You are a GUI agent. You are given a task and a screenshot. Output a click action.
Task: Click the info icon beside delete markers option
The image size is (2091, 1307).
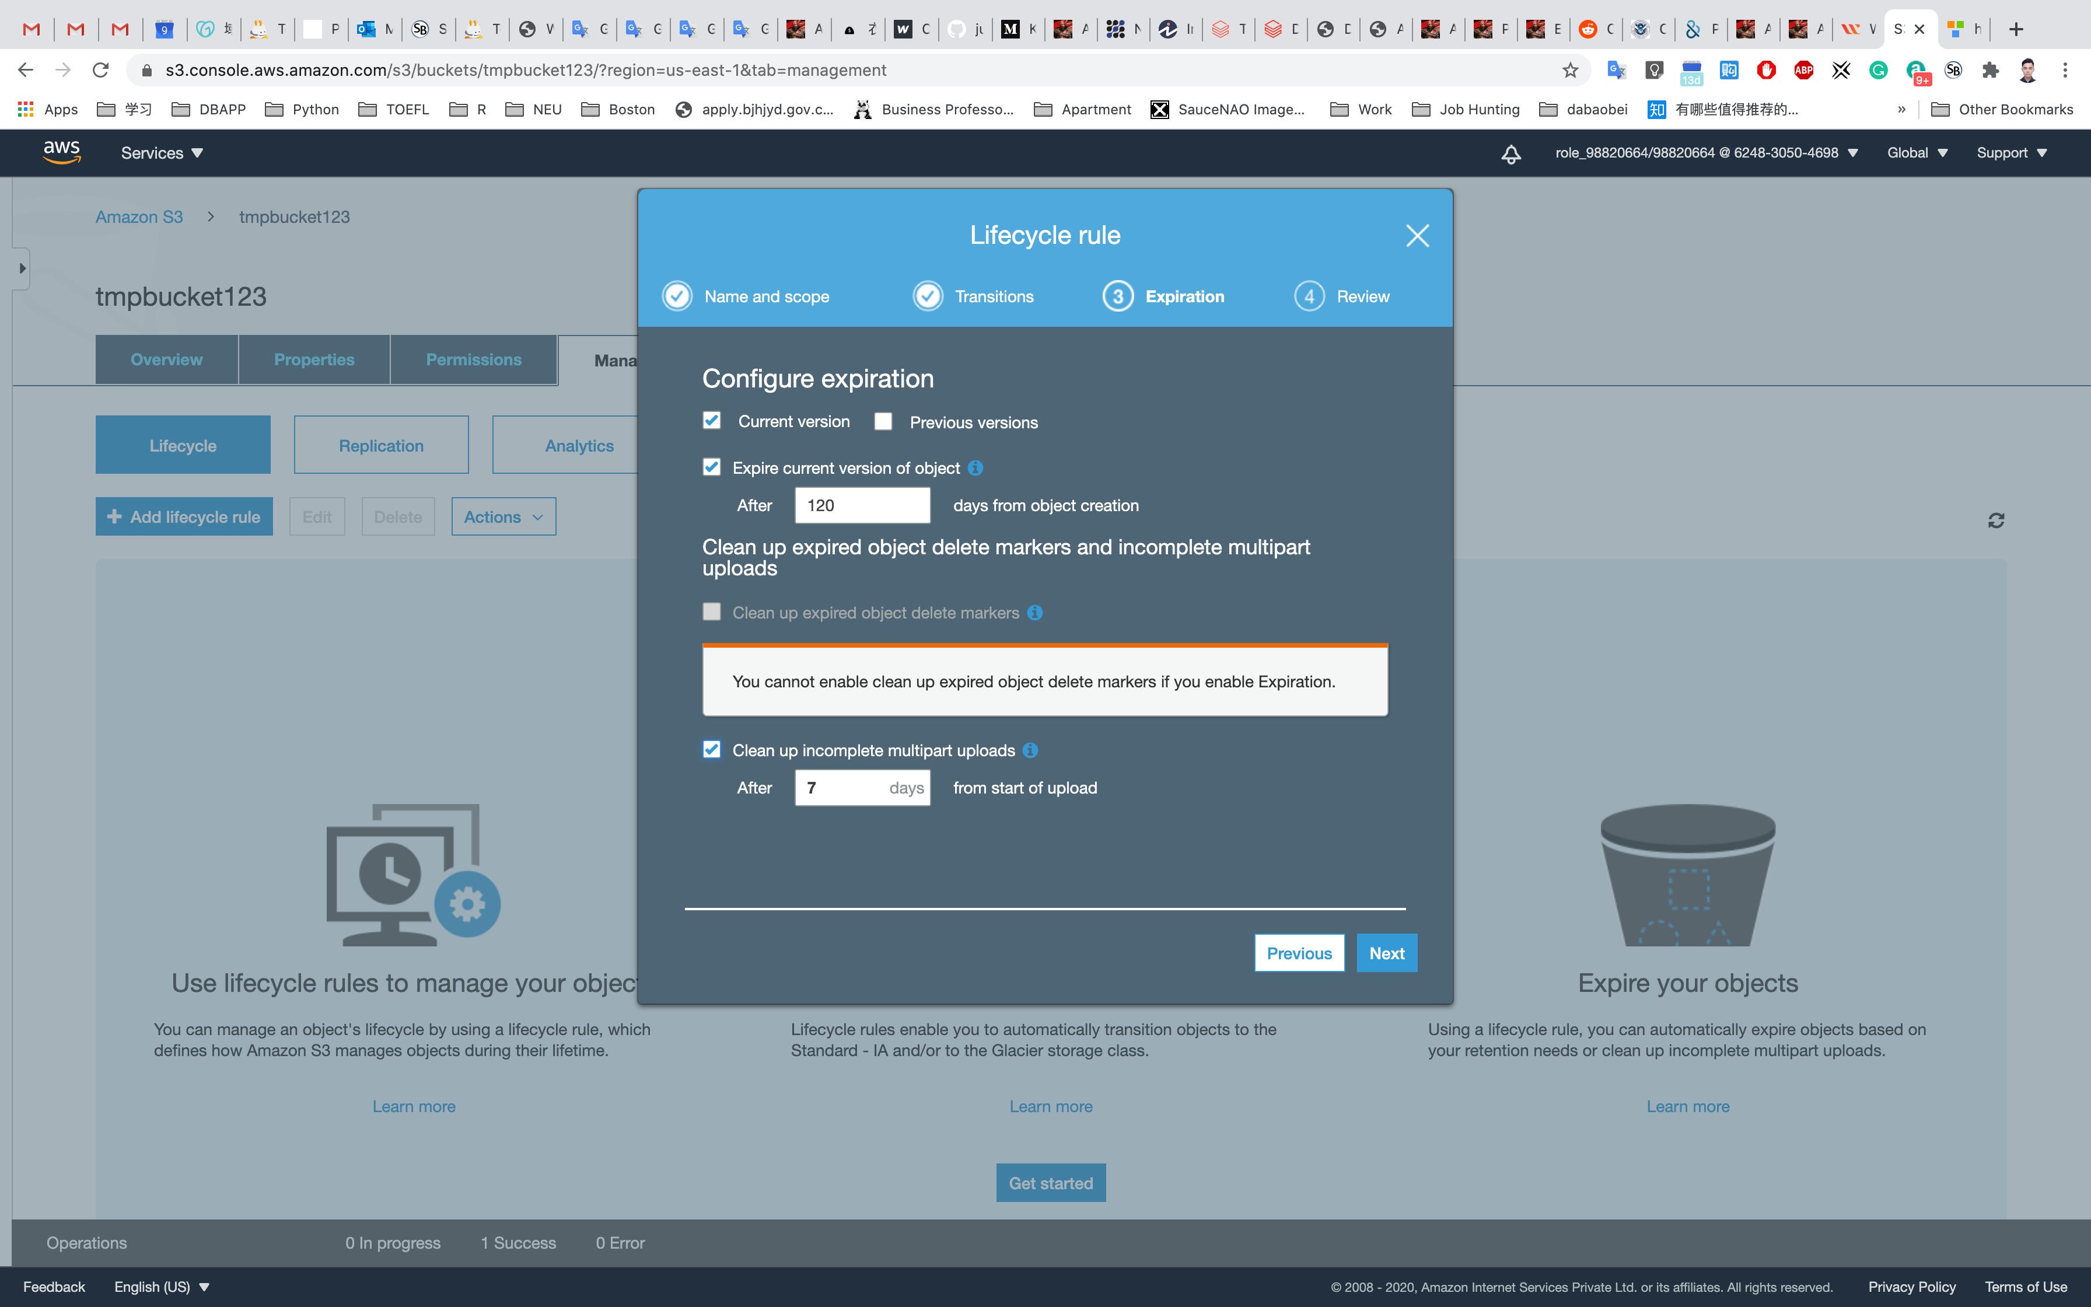point(1034,613)
